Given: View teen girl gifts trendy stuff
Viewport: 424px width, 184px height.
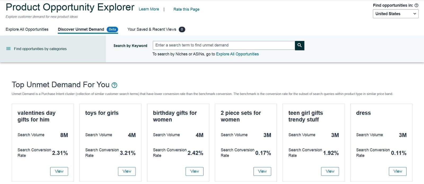Looking at the screenshot, I should click(330, 171).
